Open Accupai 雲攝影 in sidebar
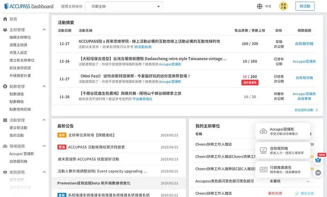The height and width of the screenshot is (197, 327). click(22, 154)
